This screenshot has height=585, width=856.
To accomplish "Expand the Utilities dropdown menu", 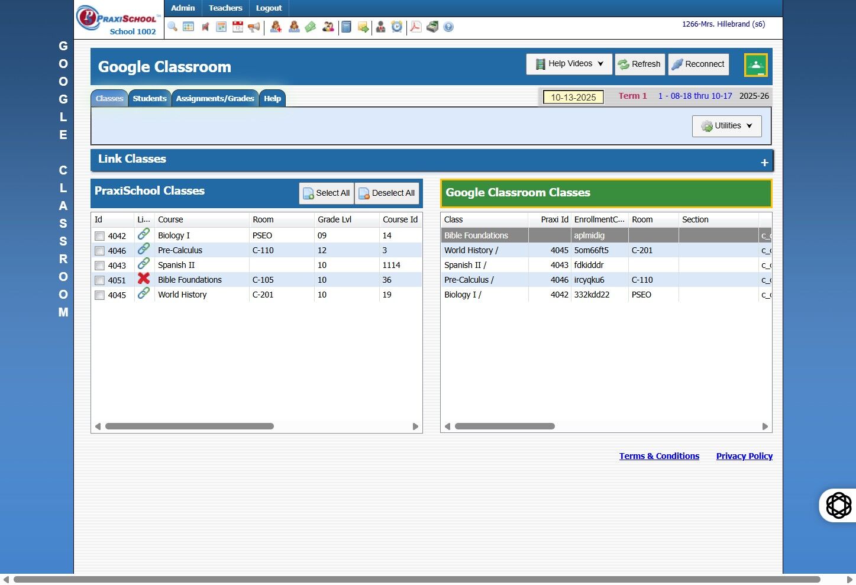I will (726, 126).
